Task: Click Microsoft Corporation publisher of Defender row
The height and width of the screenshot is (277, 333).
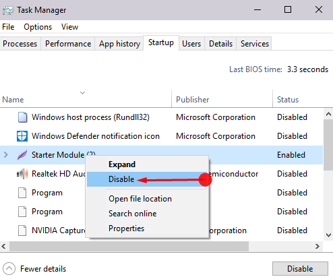Action: pos(216,136)
